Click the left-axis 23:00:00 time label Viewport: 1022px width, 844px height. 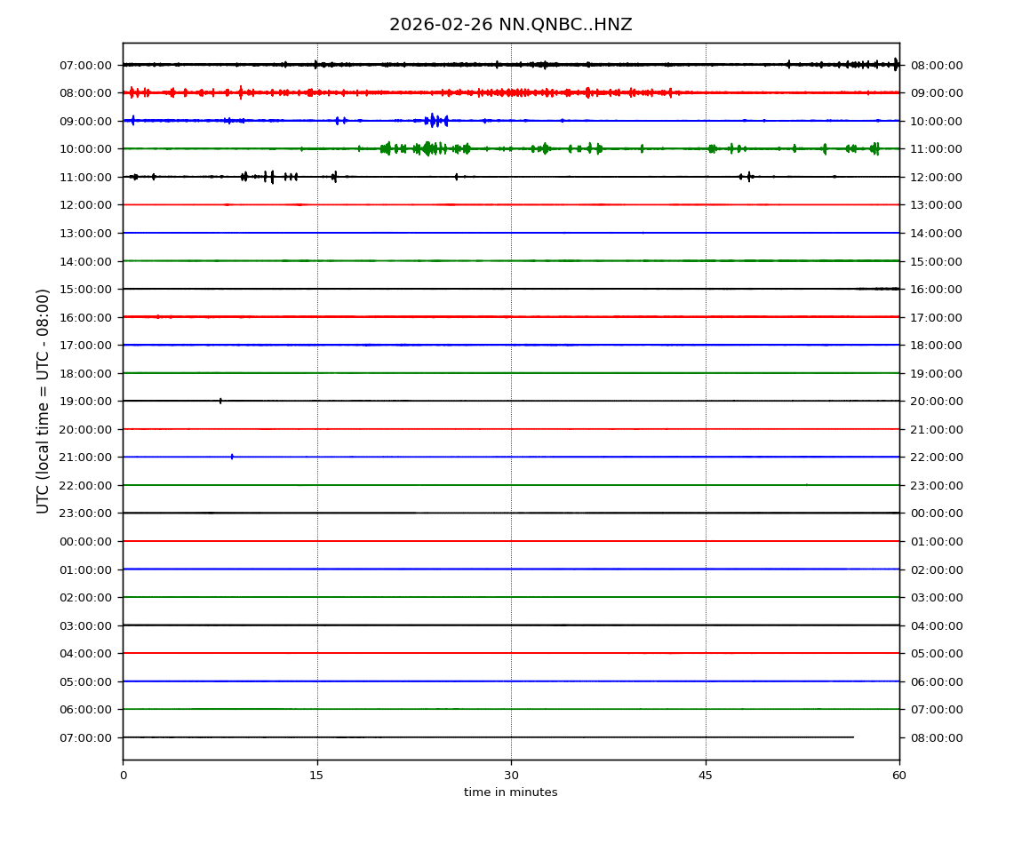pyautogui.click(x=85, y=514)
